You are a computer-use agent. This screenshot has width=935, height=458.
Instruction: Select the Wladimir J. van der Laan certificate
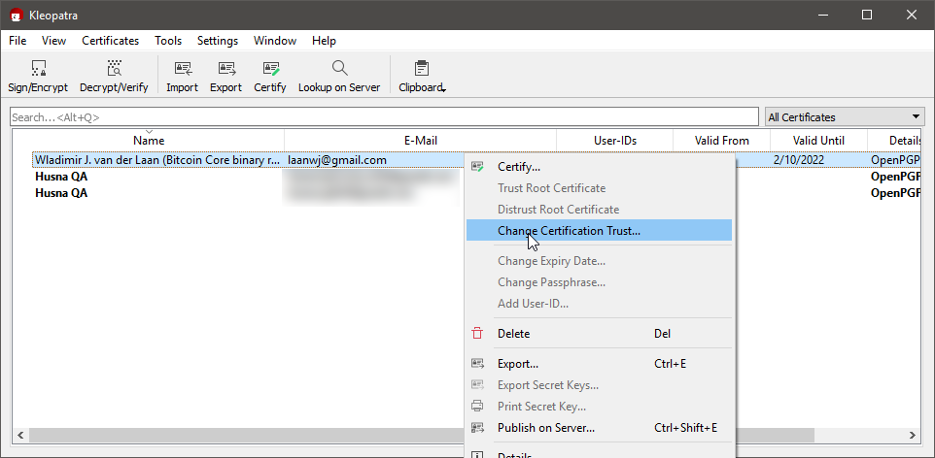coord(157,159)
